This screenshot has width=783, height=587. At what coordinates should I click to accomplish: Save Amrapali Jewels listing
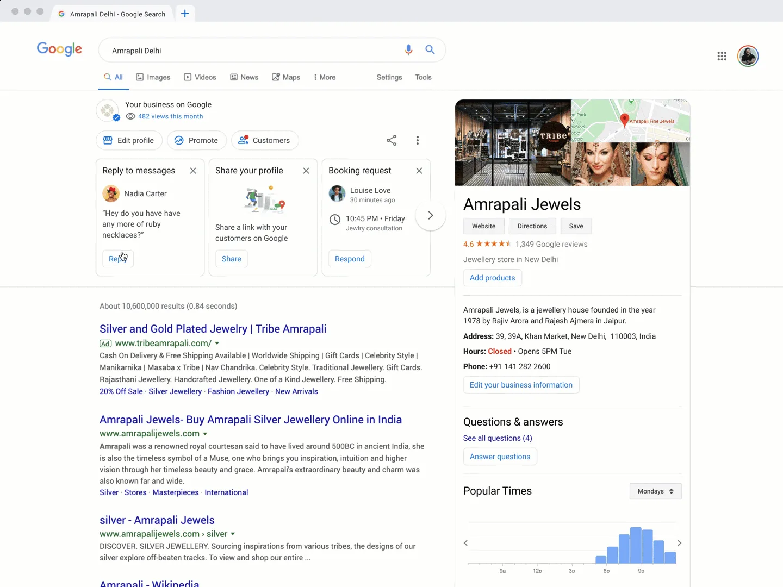[576, 226]
